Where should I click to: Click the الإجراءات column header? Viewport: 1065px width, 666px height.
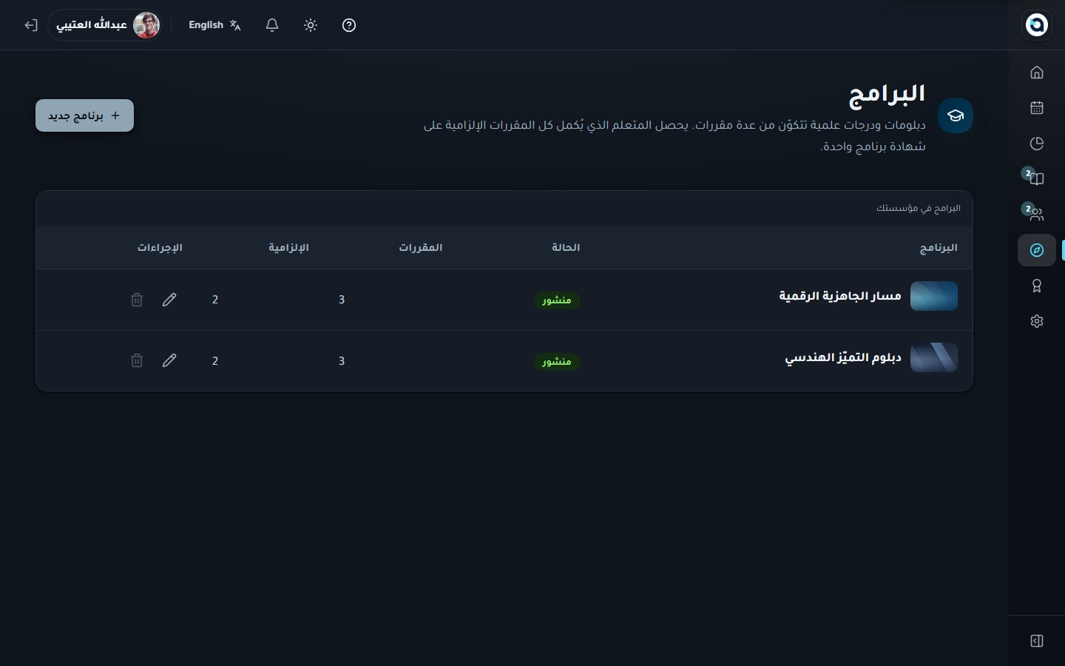[160, 247]
